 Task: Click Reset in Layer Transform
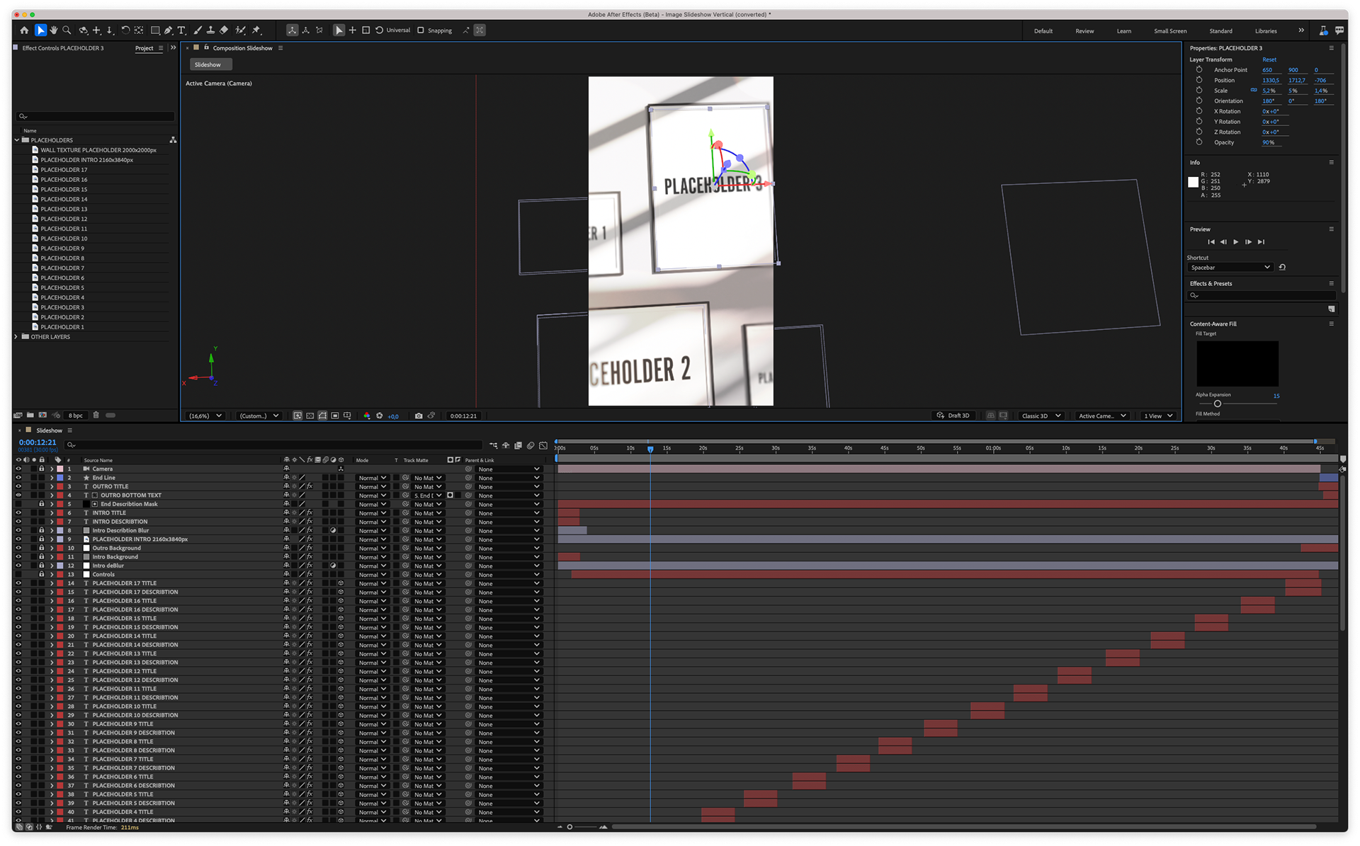click(1269, 59)
